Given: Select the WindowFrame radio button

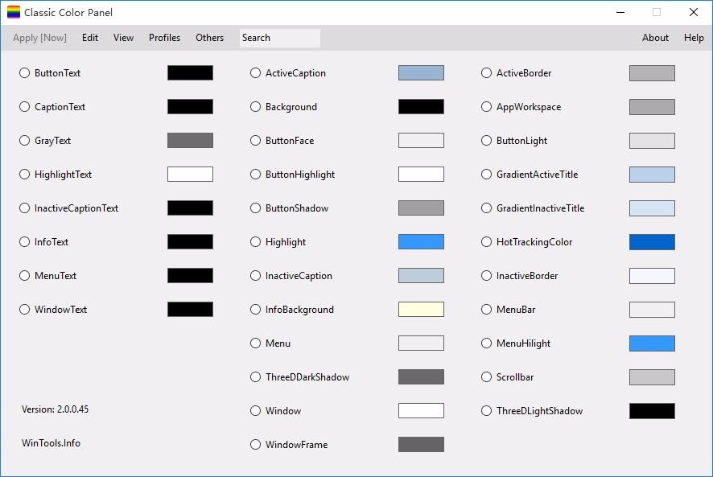Looking at the screenshot, I should (256, 444).
